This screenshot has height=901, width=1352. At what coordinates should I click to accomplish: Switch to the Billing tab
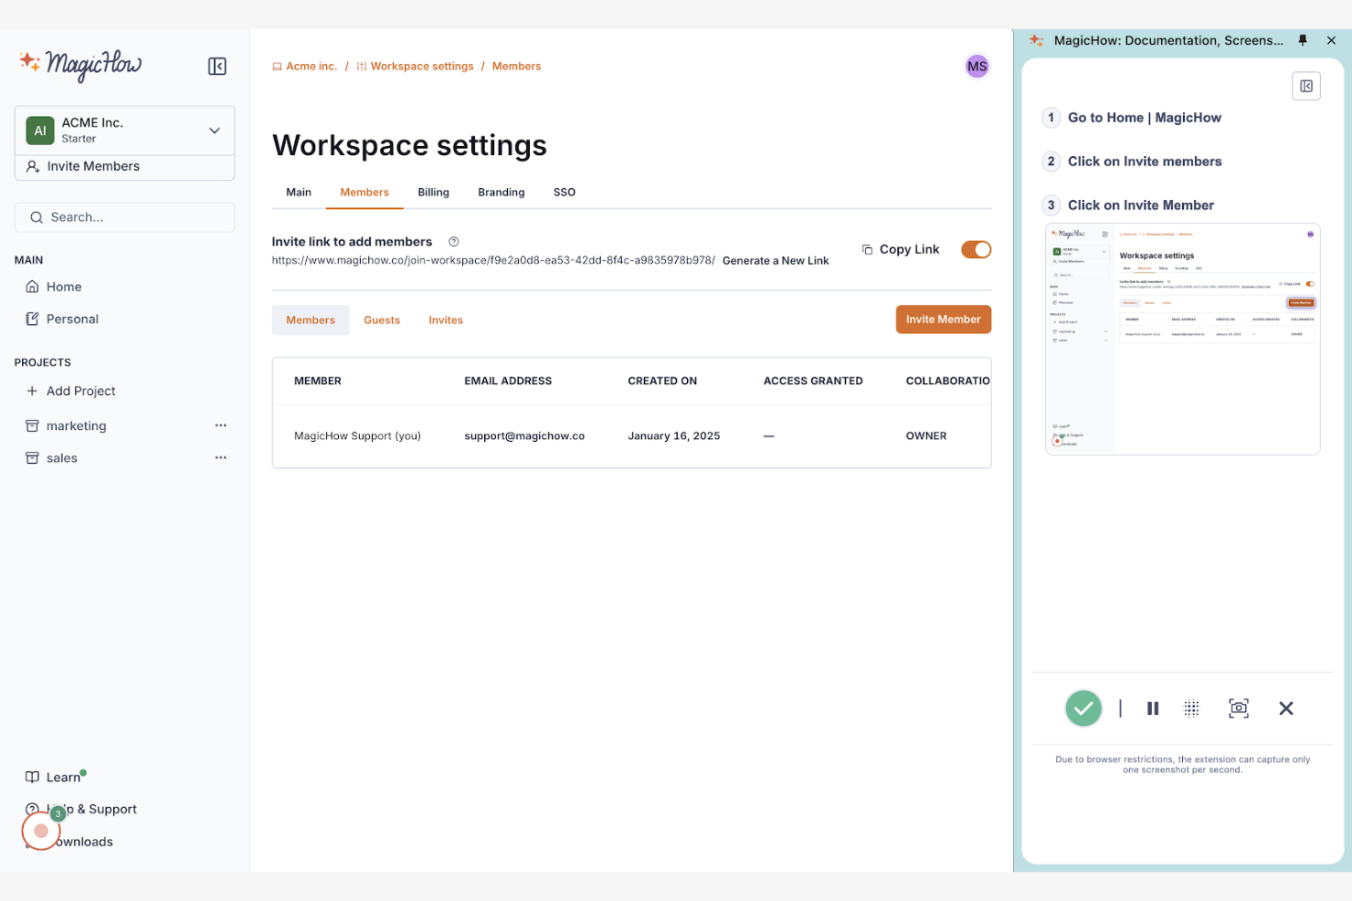click(433, 192)
